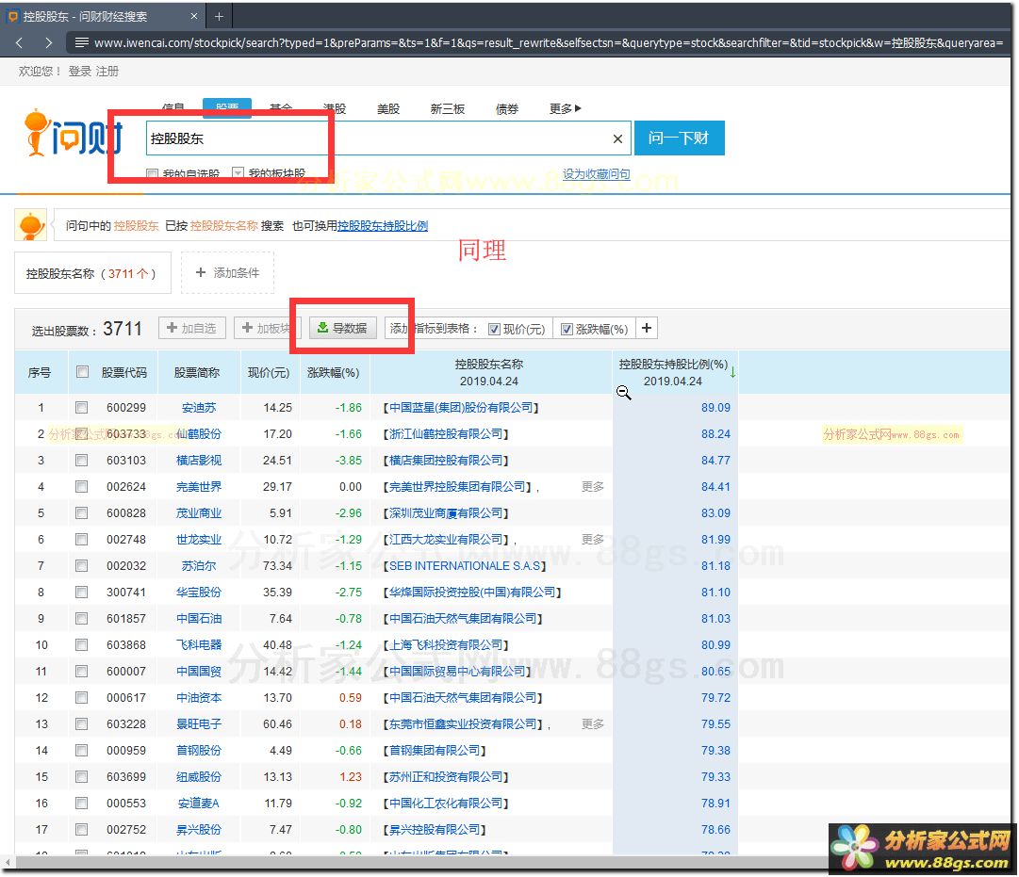Add a column with the plus button
This screenshot has height=877, width=1019.
pos(647,328)
